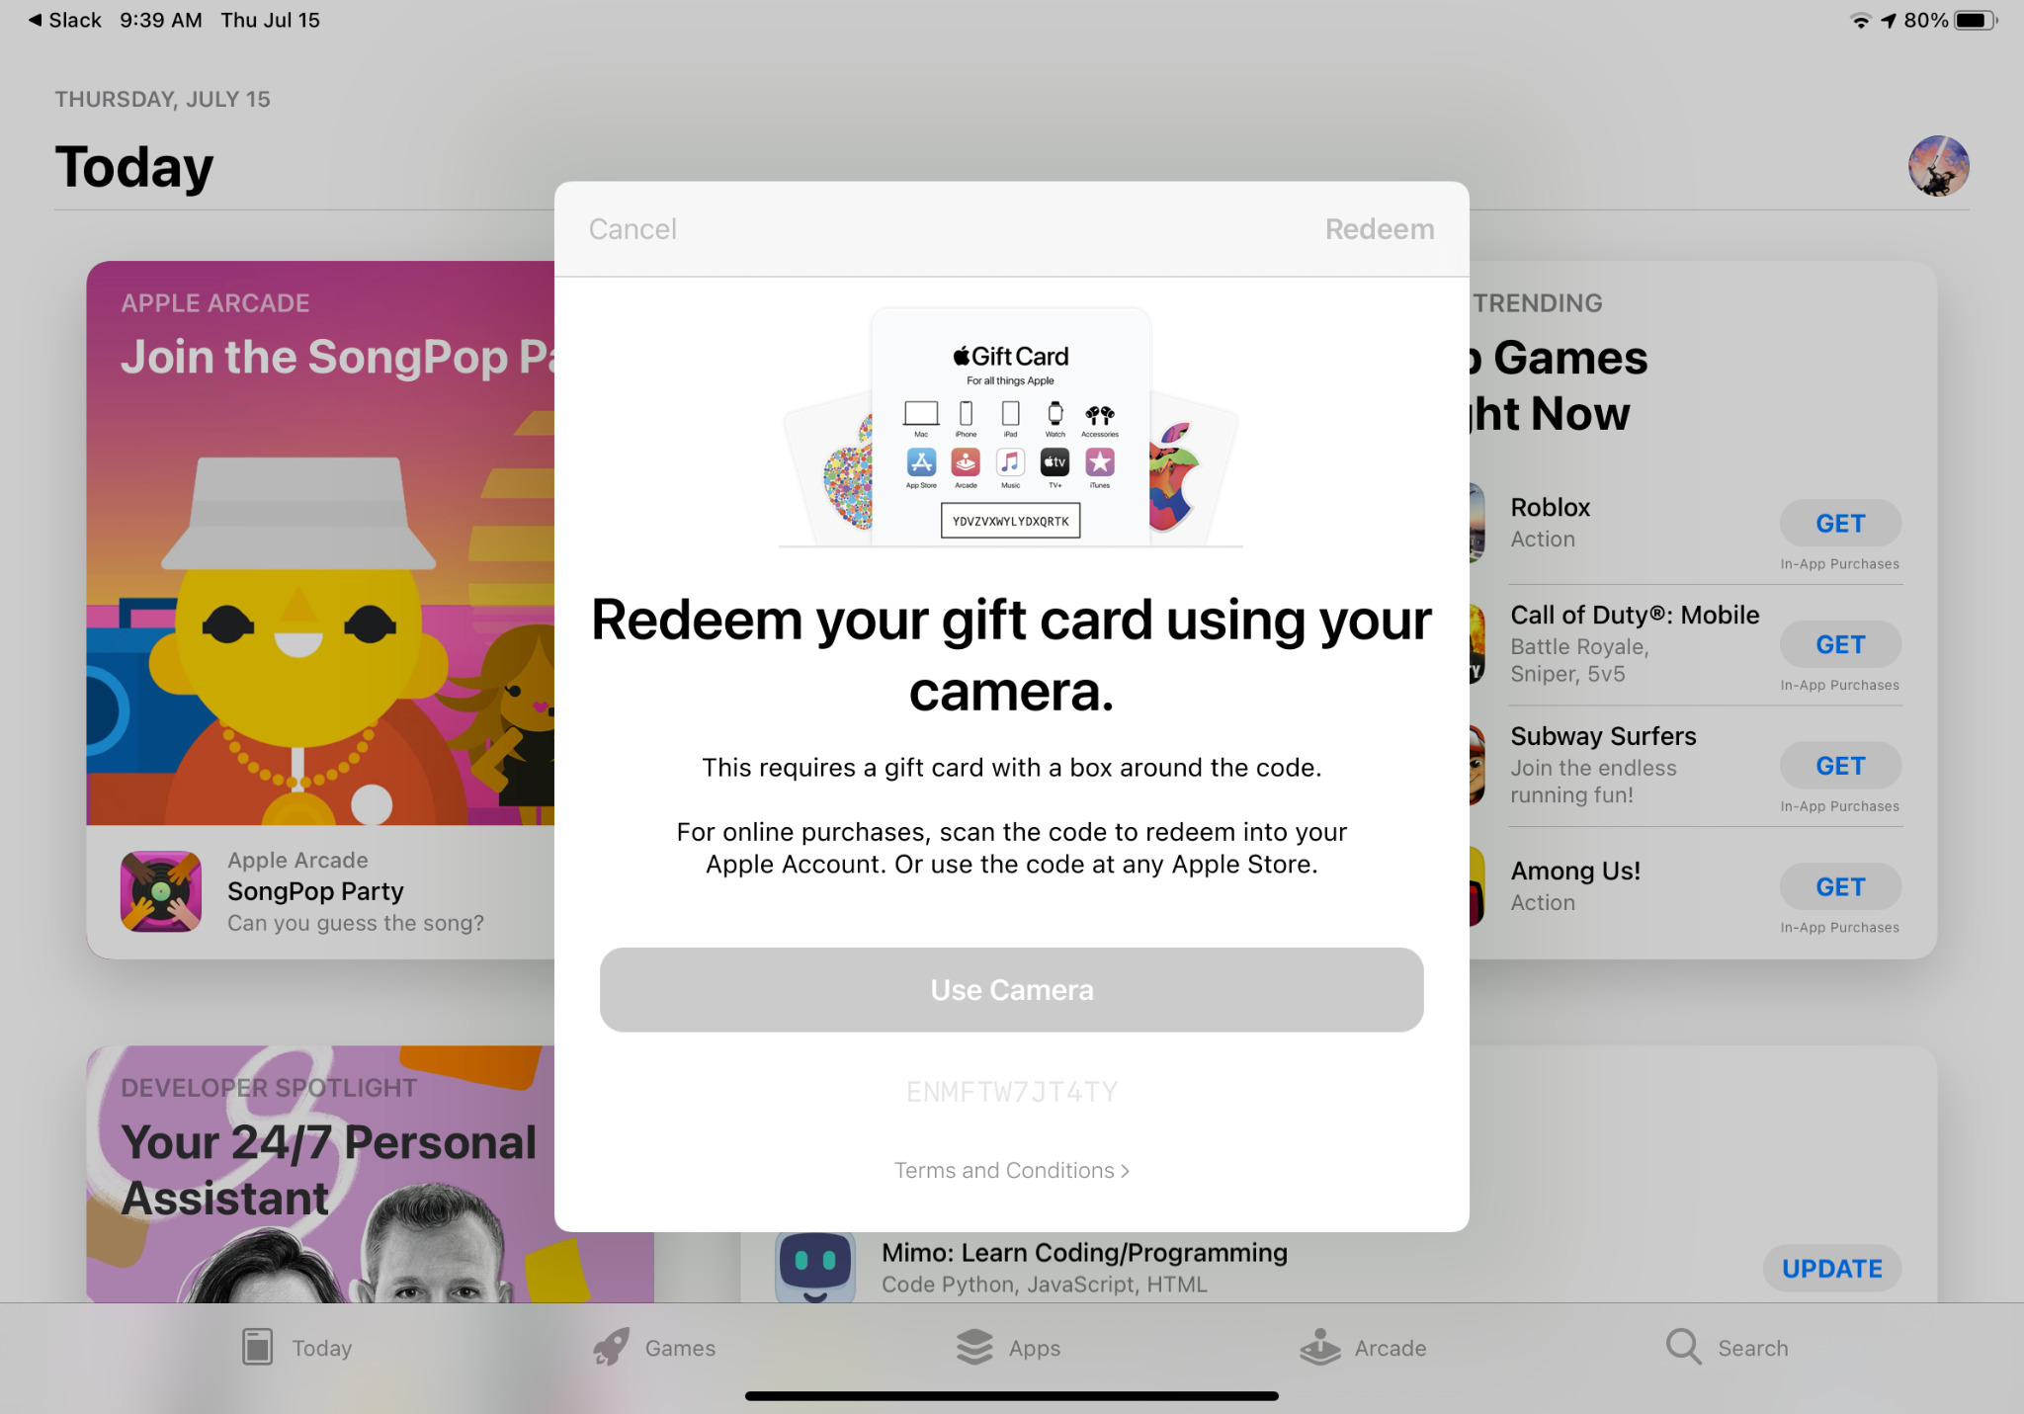The image size is (2024, 1414).
Task: Get Call of Duty: Mobile
Action: tap(1839, 645)
